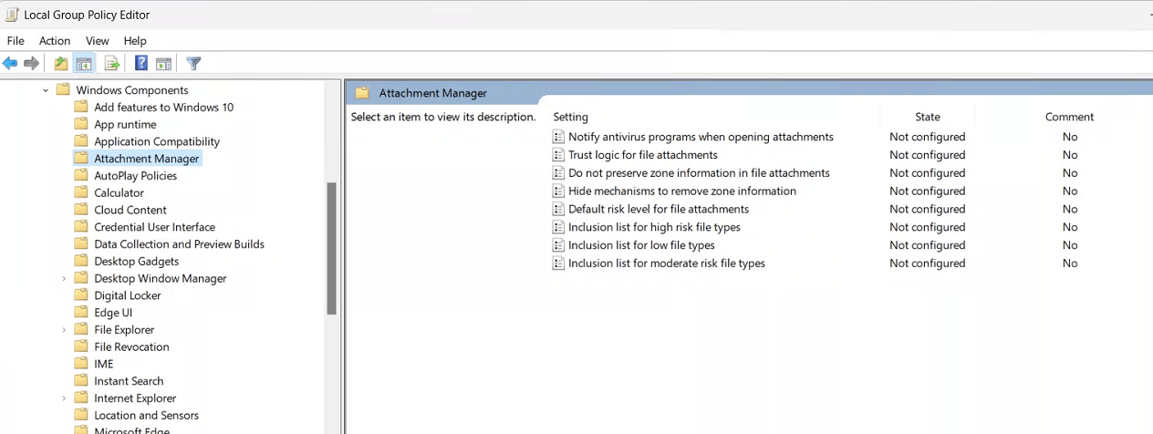The image size is (1153, 434).
Task: Open the Help menu
Action: coord(135,41)
